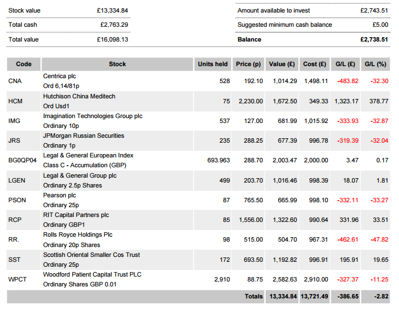
Task: Click Woodford value 2,582.63
Action: pyautogui.click(x=285, y=279)
